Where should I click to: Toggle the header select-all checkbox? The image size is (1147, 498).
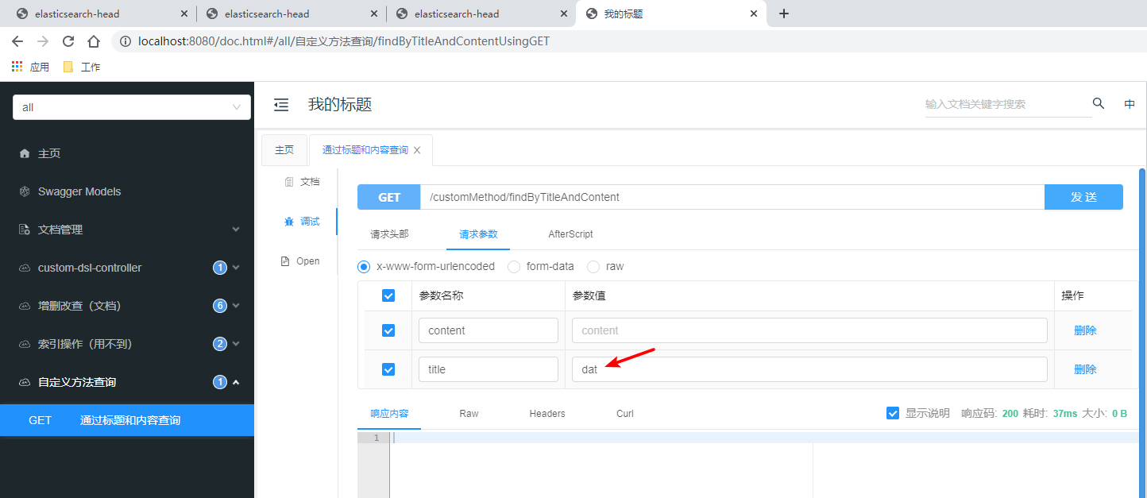coord(388,295)
